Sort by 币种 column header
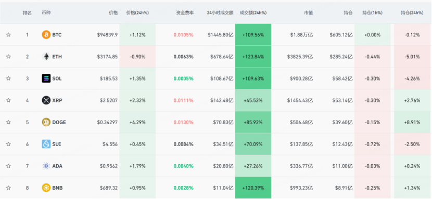The width and height of the screenshot is (432, 199). (46, 13)
